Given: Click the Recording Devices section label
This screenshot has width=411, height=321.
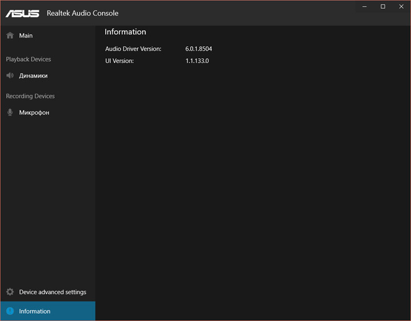Looking at the screenshot, I should 30,97.
